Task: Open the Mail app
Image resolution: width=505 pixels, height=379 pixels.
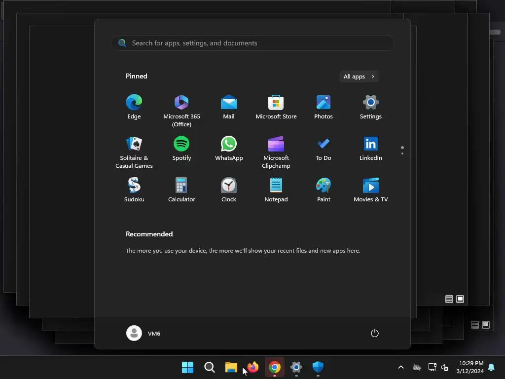Action: click(x=229, y=107)
